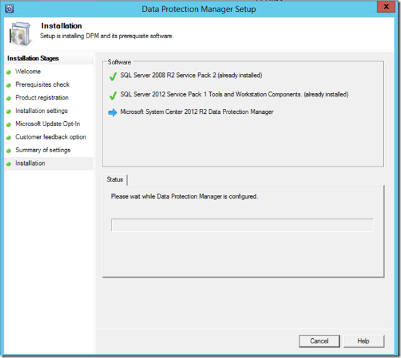The height and width of the screenshot is (358, 401).
Task: Click green checkmark beside SQL Server 2008 R2
Action: coord(113,76)
